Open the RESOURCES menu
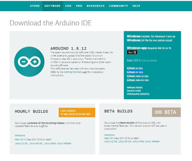 [95, 6]
